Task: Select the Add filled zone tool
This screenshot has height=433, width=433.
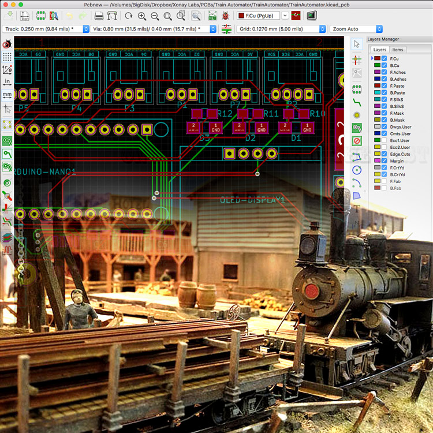Action: click(x=357, y=128)
